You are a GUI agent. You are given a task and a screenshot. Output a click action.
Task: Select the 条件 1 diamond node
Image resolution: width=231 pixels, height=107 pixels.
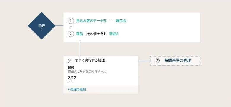click(x=42, y=26)
